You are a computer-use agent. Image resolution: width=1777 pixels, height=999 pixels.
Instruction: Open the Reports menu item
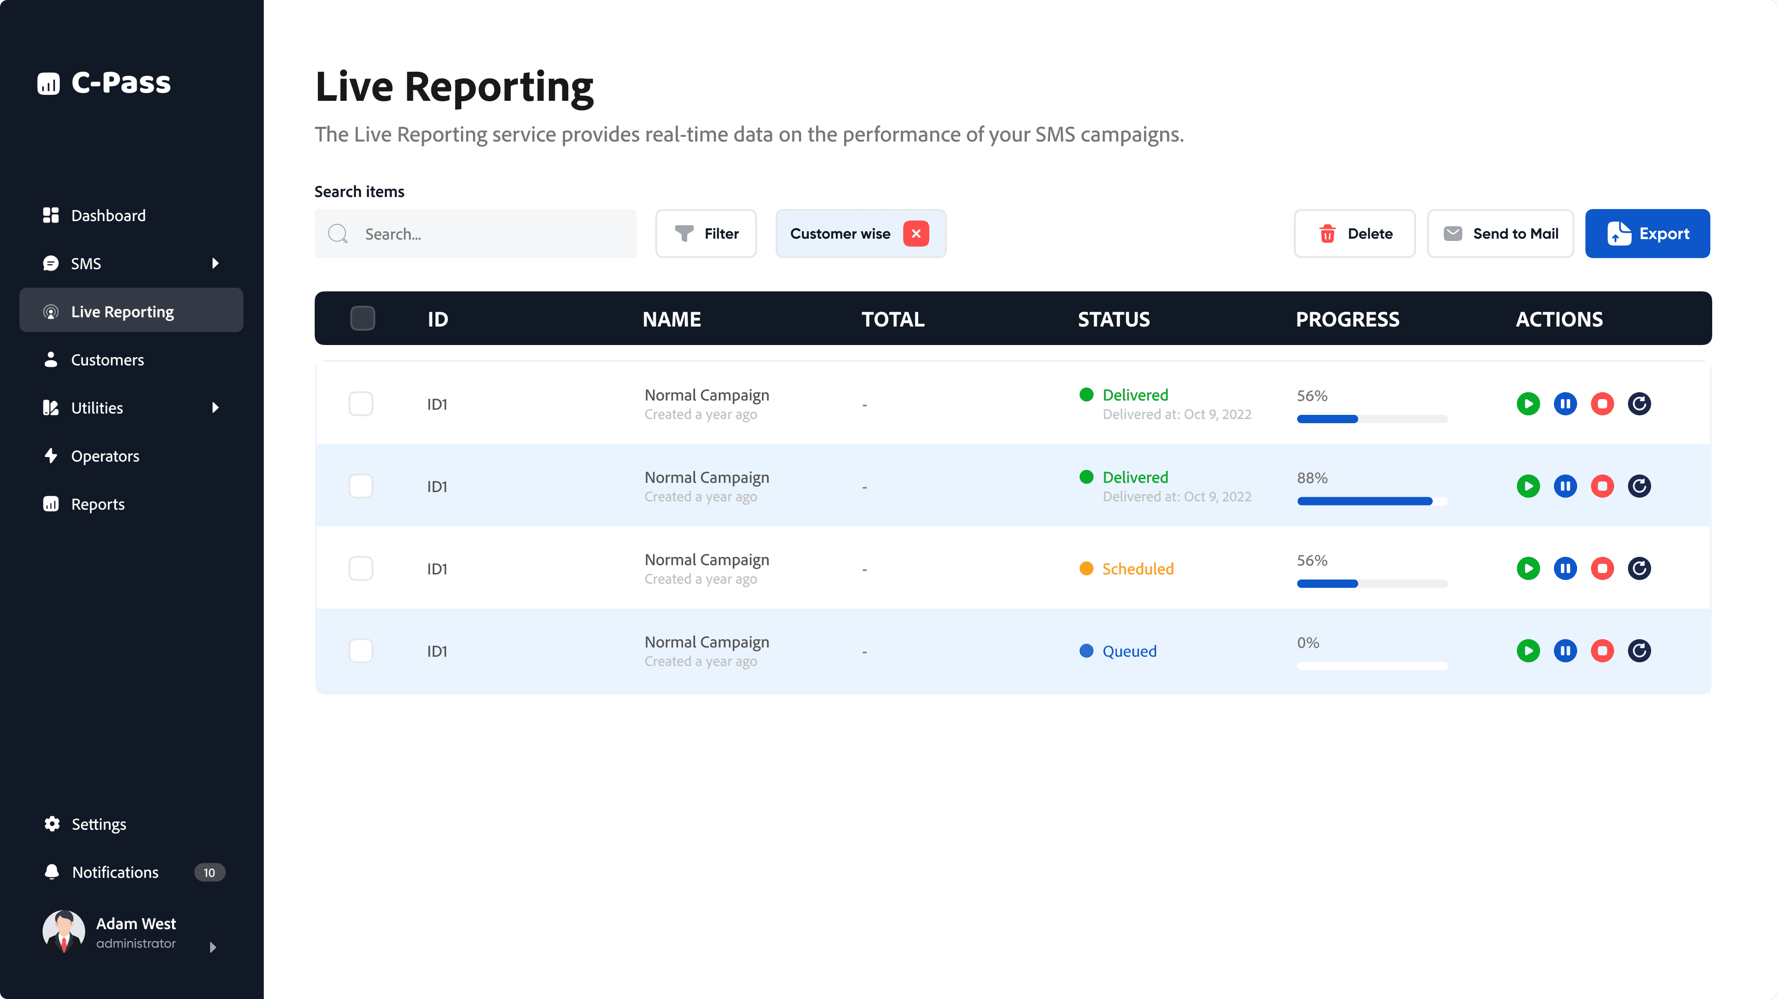pos(97,504)
